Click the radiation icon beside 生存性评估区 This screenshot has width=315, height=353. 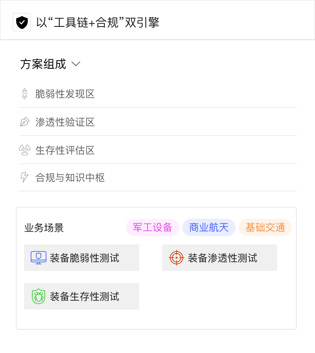tap(24, 150)
